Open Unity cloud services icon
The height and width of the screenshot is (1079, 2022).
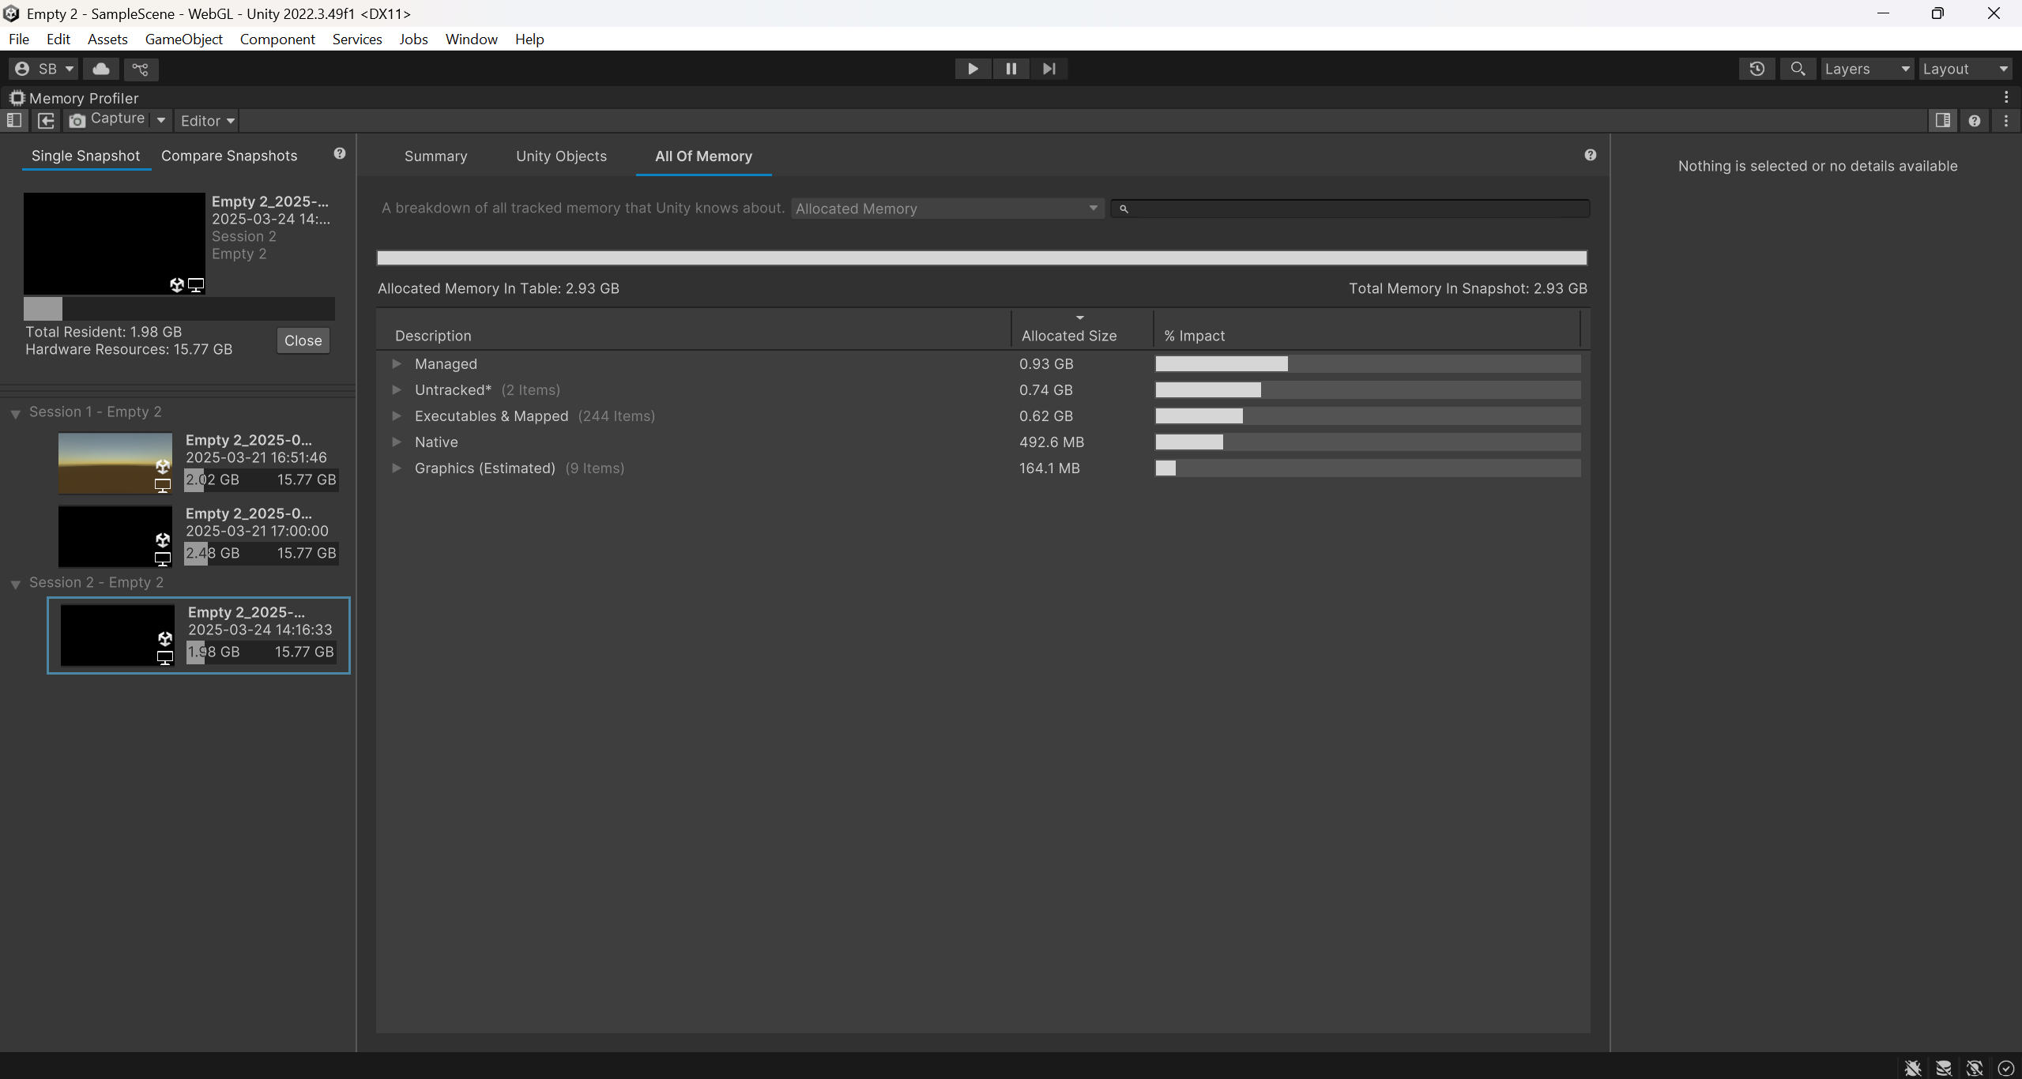[101, 69]
